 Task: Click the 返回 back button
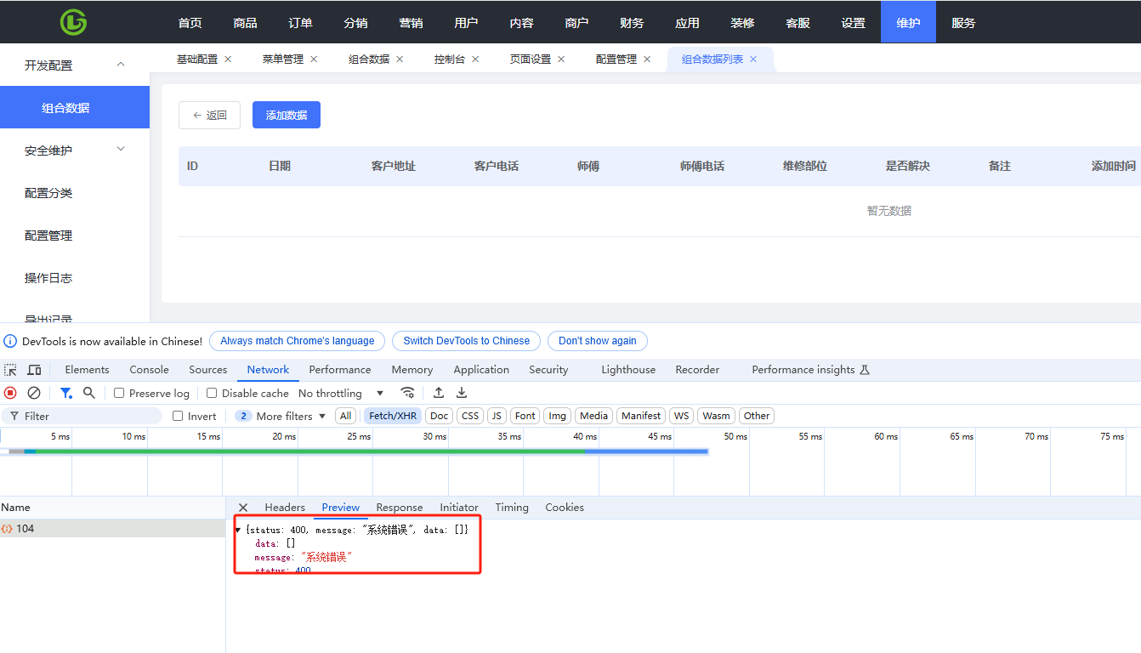(x=209, y=115)
